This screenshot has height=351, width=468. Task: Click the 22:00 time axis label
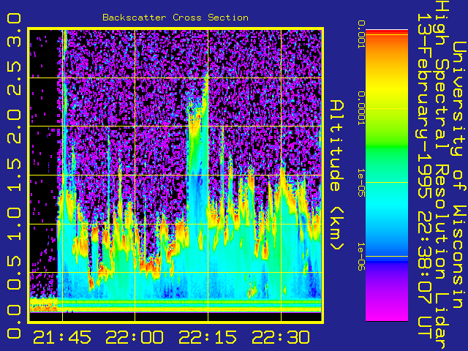tap(135, 337)
